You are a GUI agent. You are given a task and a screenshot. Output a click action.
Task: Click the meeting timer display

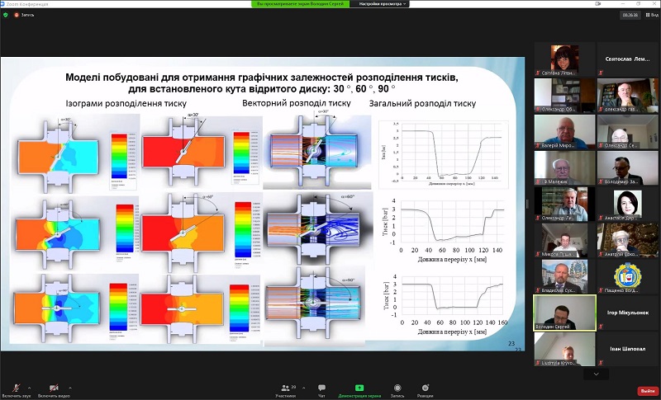(x=630, y=15)
